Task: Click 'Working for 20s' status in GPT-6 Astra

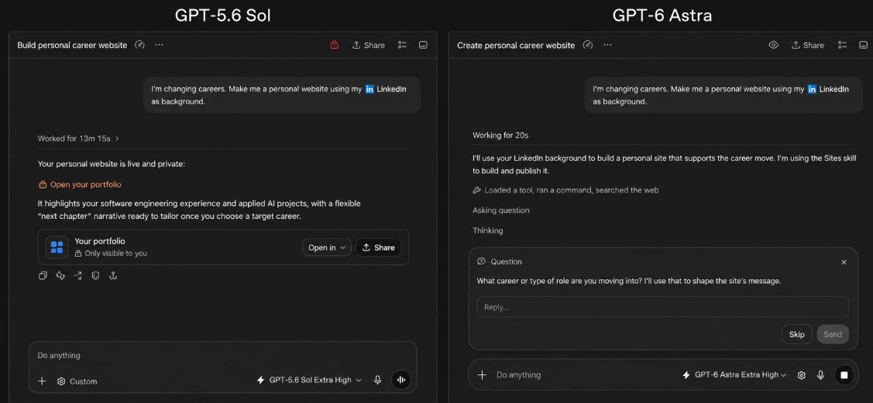Action: [x=500, y=135]
